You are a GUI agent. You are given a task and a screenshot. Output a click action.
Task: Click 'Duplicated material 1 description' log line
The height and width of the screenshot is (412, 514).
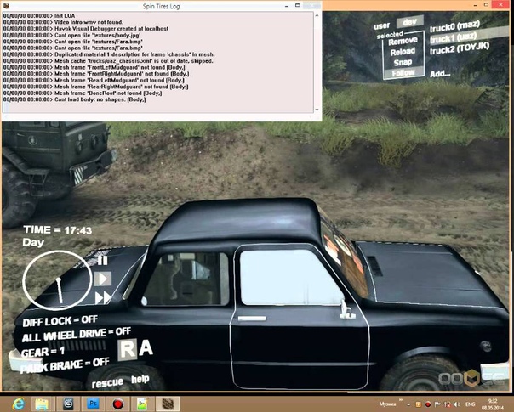point(109,54)
